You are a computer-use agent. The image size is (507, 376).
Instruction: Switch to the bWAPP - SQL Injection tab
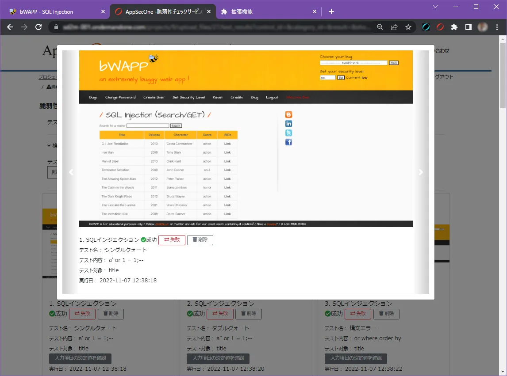pyautogui.click(x=55, y=11)
